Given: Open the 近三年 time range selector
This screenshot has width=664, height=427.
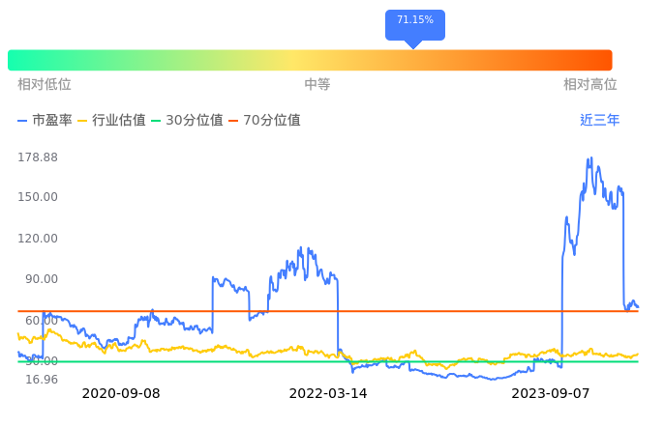Looking at the screenshot, I should click(x=599, y=121).
